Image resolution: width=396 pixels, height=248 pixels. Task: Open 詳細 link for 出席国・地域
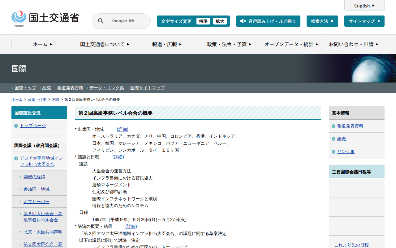tap(123, 129)
